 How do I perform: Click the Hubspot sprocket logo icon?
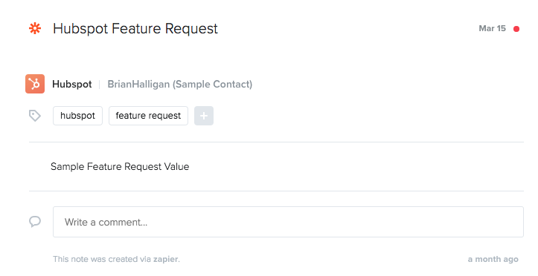(35, 84)
